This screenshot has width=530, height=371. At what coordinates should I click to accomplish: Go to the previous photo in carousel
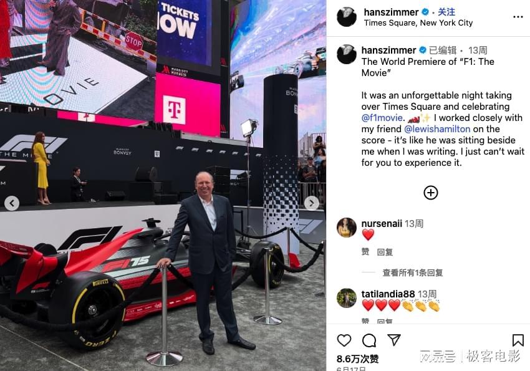12,203
